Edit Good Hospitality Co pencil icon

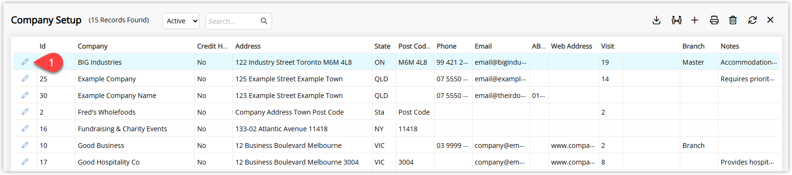(x=25, y=162)
